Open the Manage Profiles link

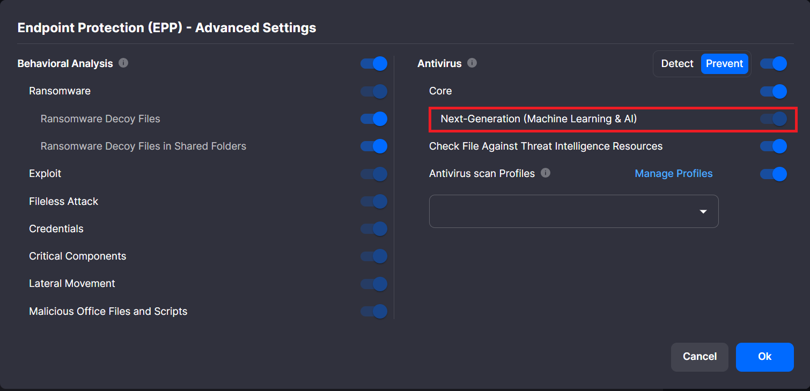pyautogui.click(x=674, y=173)
